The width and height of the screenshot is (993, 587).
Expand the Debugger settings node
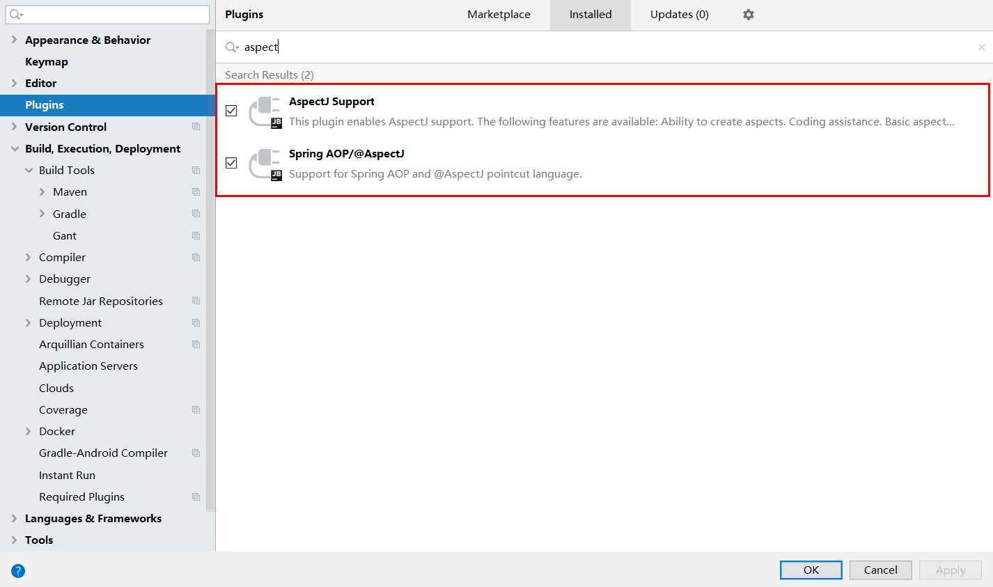tap(28, 279)
